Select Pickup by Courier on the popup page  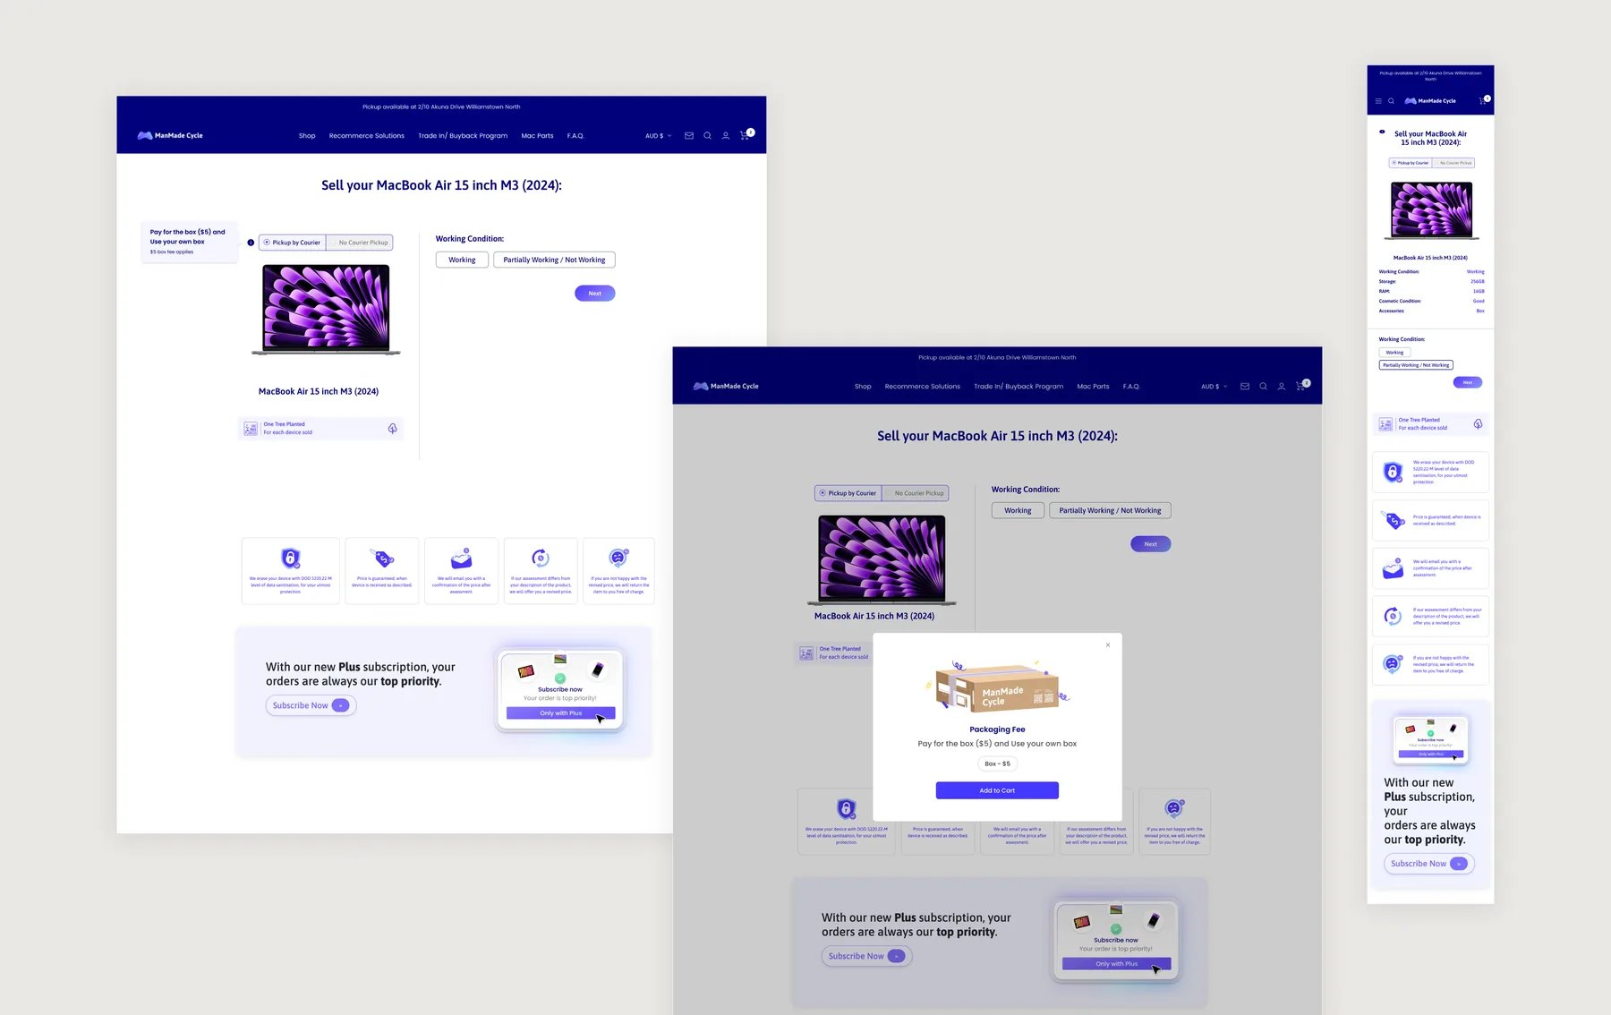(x=848, y=493)
